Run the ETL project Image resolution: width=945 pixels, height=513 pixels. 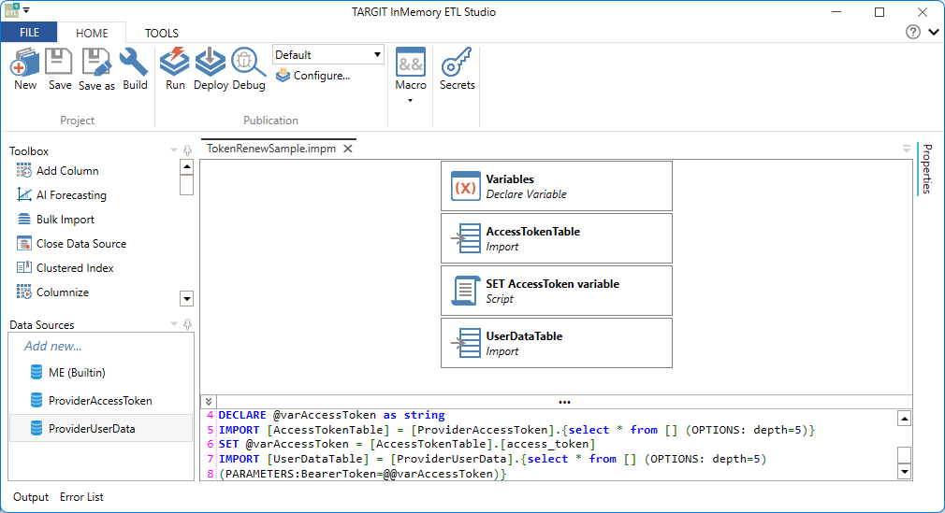pos(175,62)
